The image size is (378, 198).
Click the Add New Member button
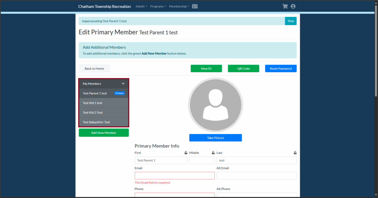104,132
